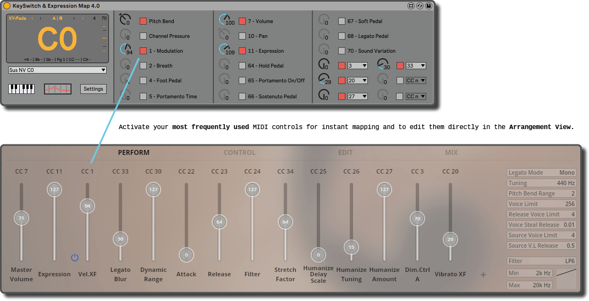Click the Tuning 440 Hz field
Viewport: 589px width, 301px height.
(x=541, y=183)
